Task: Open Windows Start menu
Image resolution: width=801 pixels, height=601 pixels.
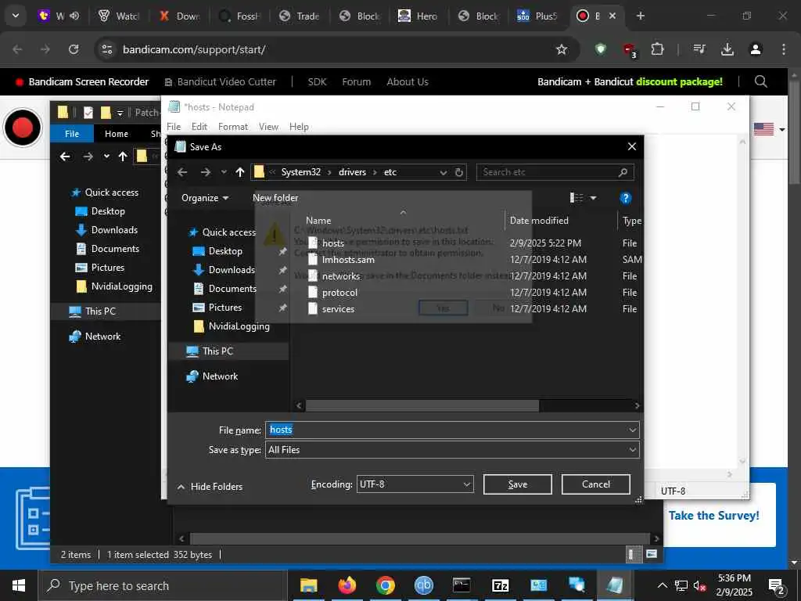Action: [x=19, y=585]
